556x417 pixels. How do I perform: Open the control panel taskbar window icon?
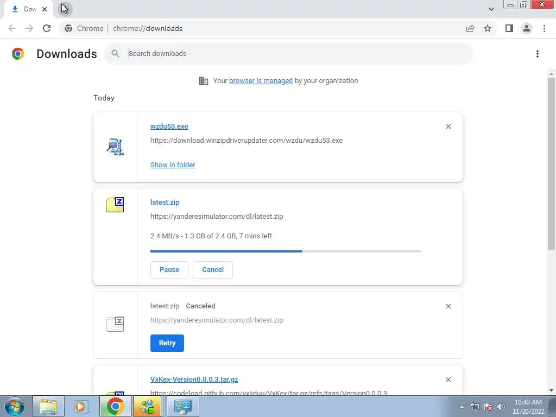pyautogui.click(x=182, y=406)
